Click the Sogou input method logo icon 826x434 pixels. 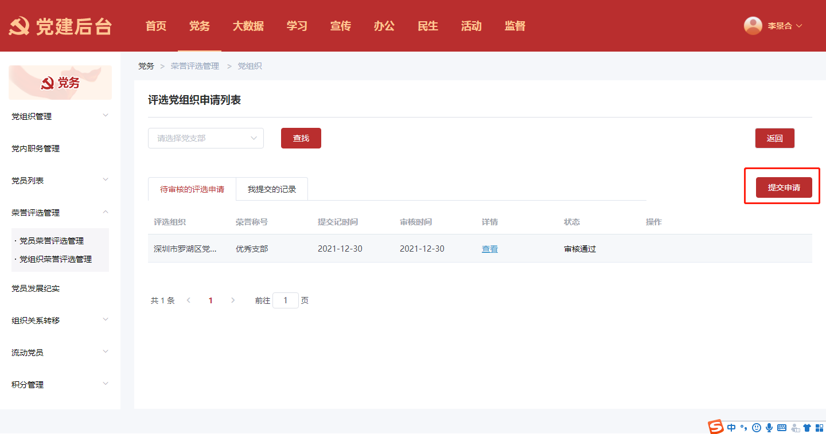(x=715, y=427)
